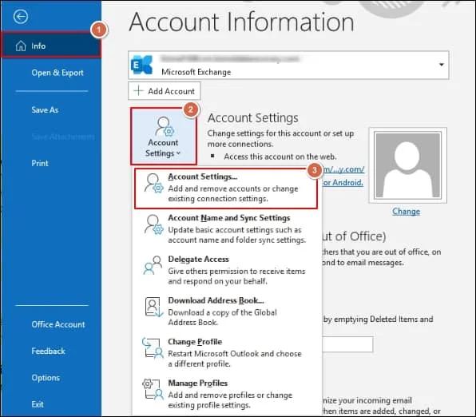Click the Info home icon
The height and width of the screenshot is (417, 476).
click(21, 46)
